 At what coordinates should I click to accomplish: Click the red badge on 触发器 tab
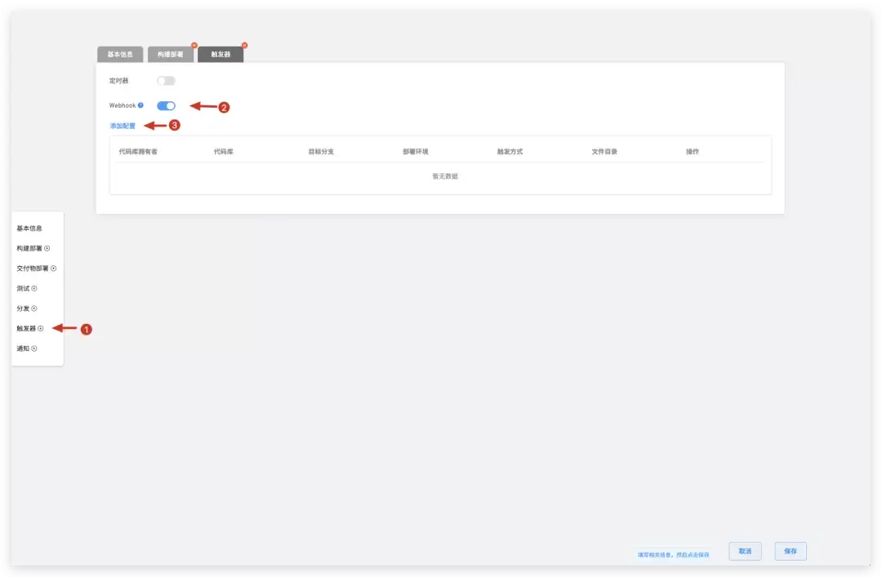point(244,45)
